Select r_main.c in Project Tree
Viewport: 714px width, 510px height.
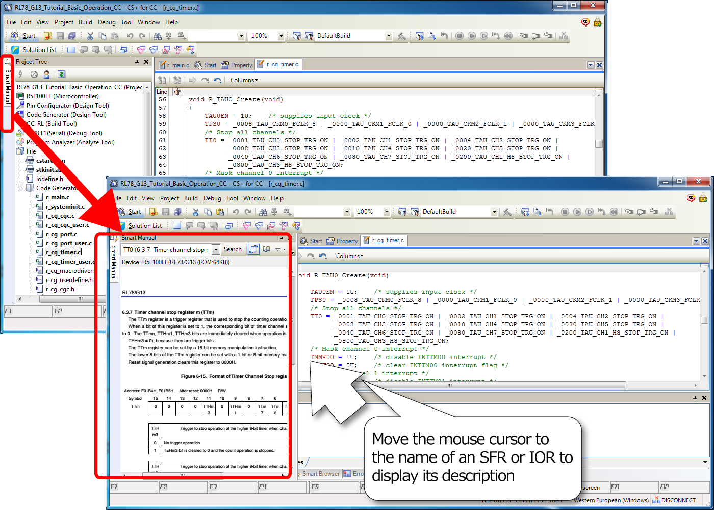click(58, 197)
